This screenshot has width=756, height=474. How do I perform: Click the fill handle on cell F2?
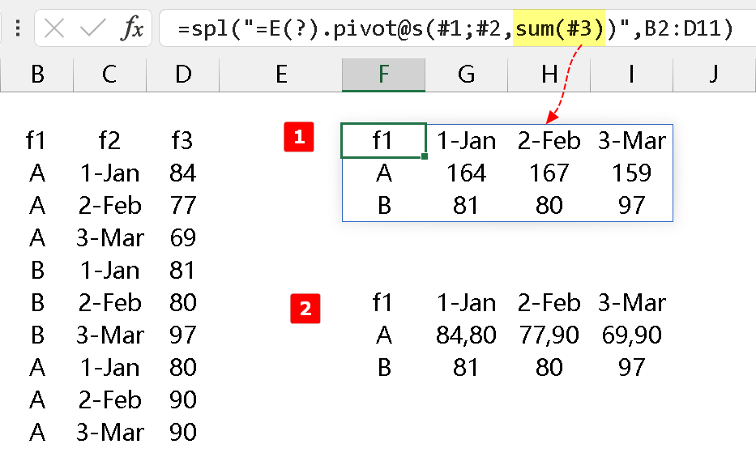[425, 156]
